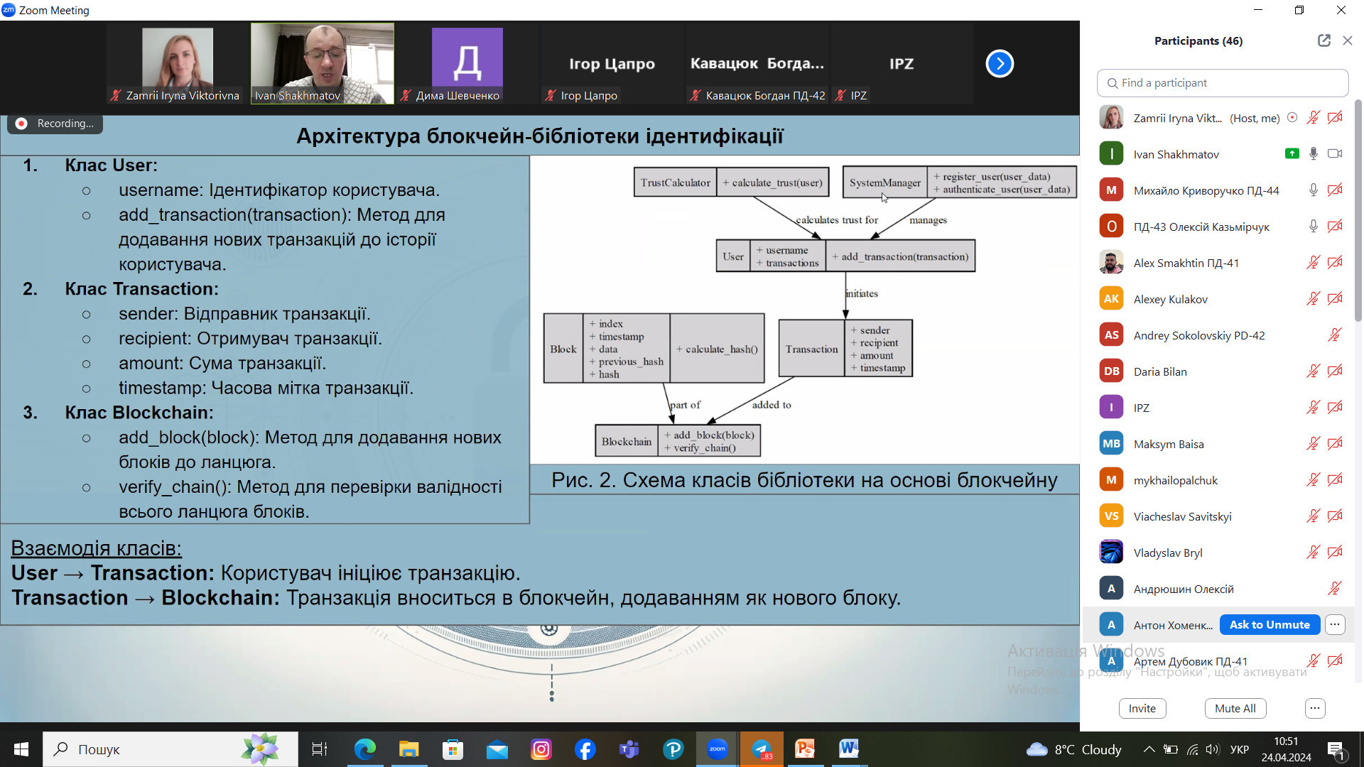Click the weather 8°C Cloudy widget
1364x767 pixels.
point(1073,749)
